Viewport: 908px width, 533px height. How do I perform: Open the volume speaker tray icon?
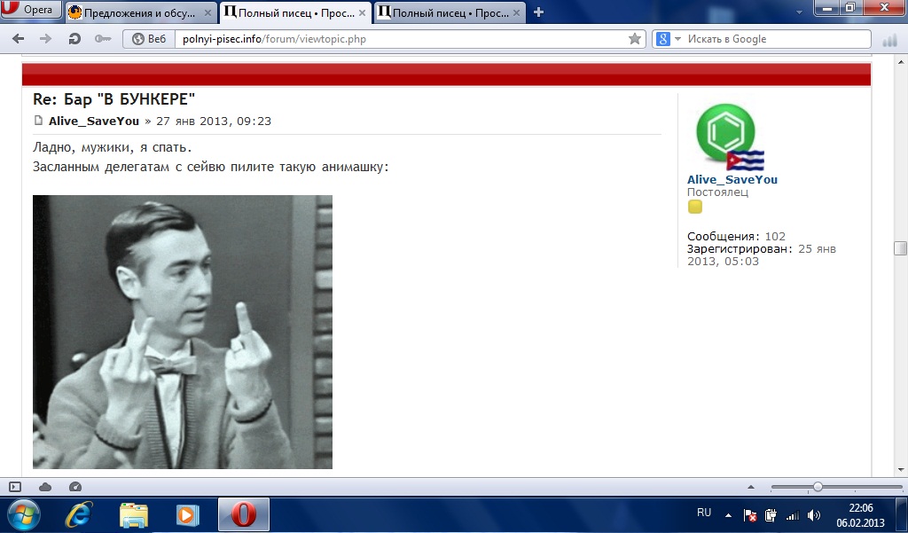click(814, 515)
